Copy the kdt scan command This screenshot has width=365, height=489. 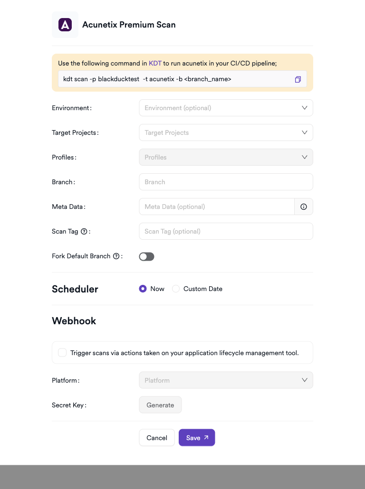click(x=298, y=79)
